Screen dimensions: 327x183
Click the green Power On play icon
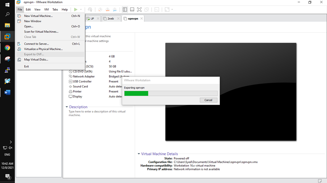click(x=76, y=10)
